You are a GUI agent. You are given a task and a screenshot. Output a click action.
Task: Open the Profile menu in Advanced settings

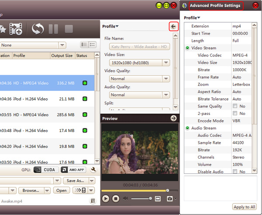click(192, 18)
